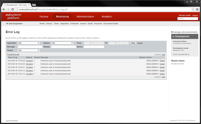Open the Application dropdown
201x124 pixels.
[29, 43]
